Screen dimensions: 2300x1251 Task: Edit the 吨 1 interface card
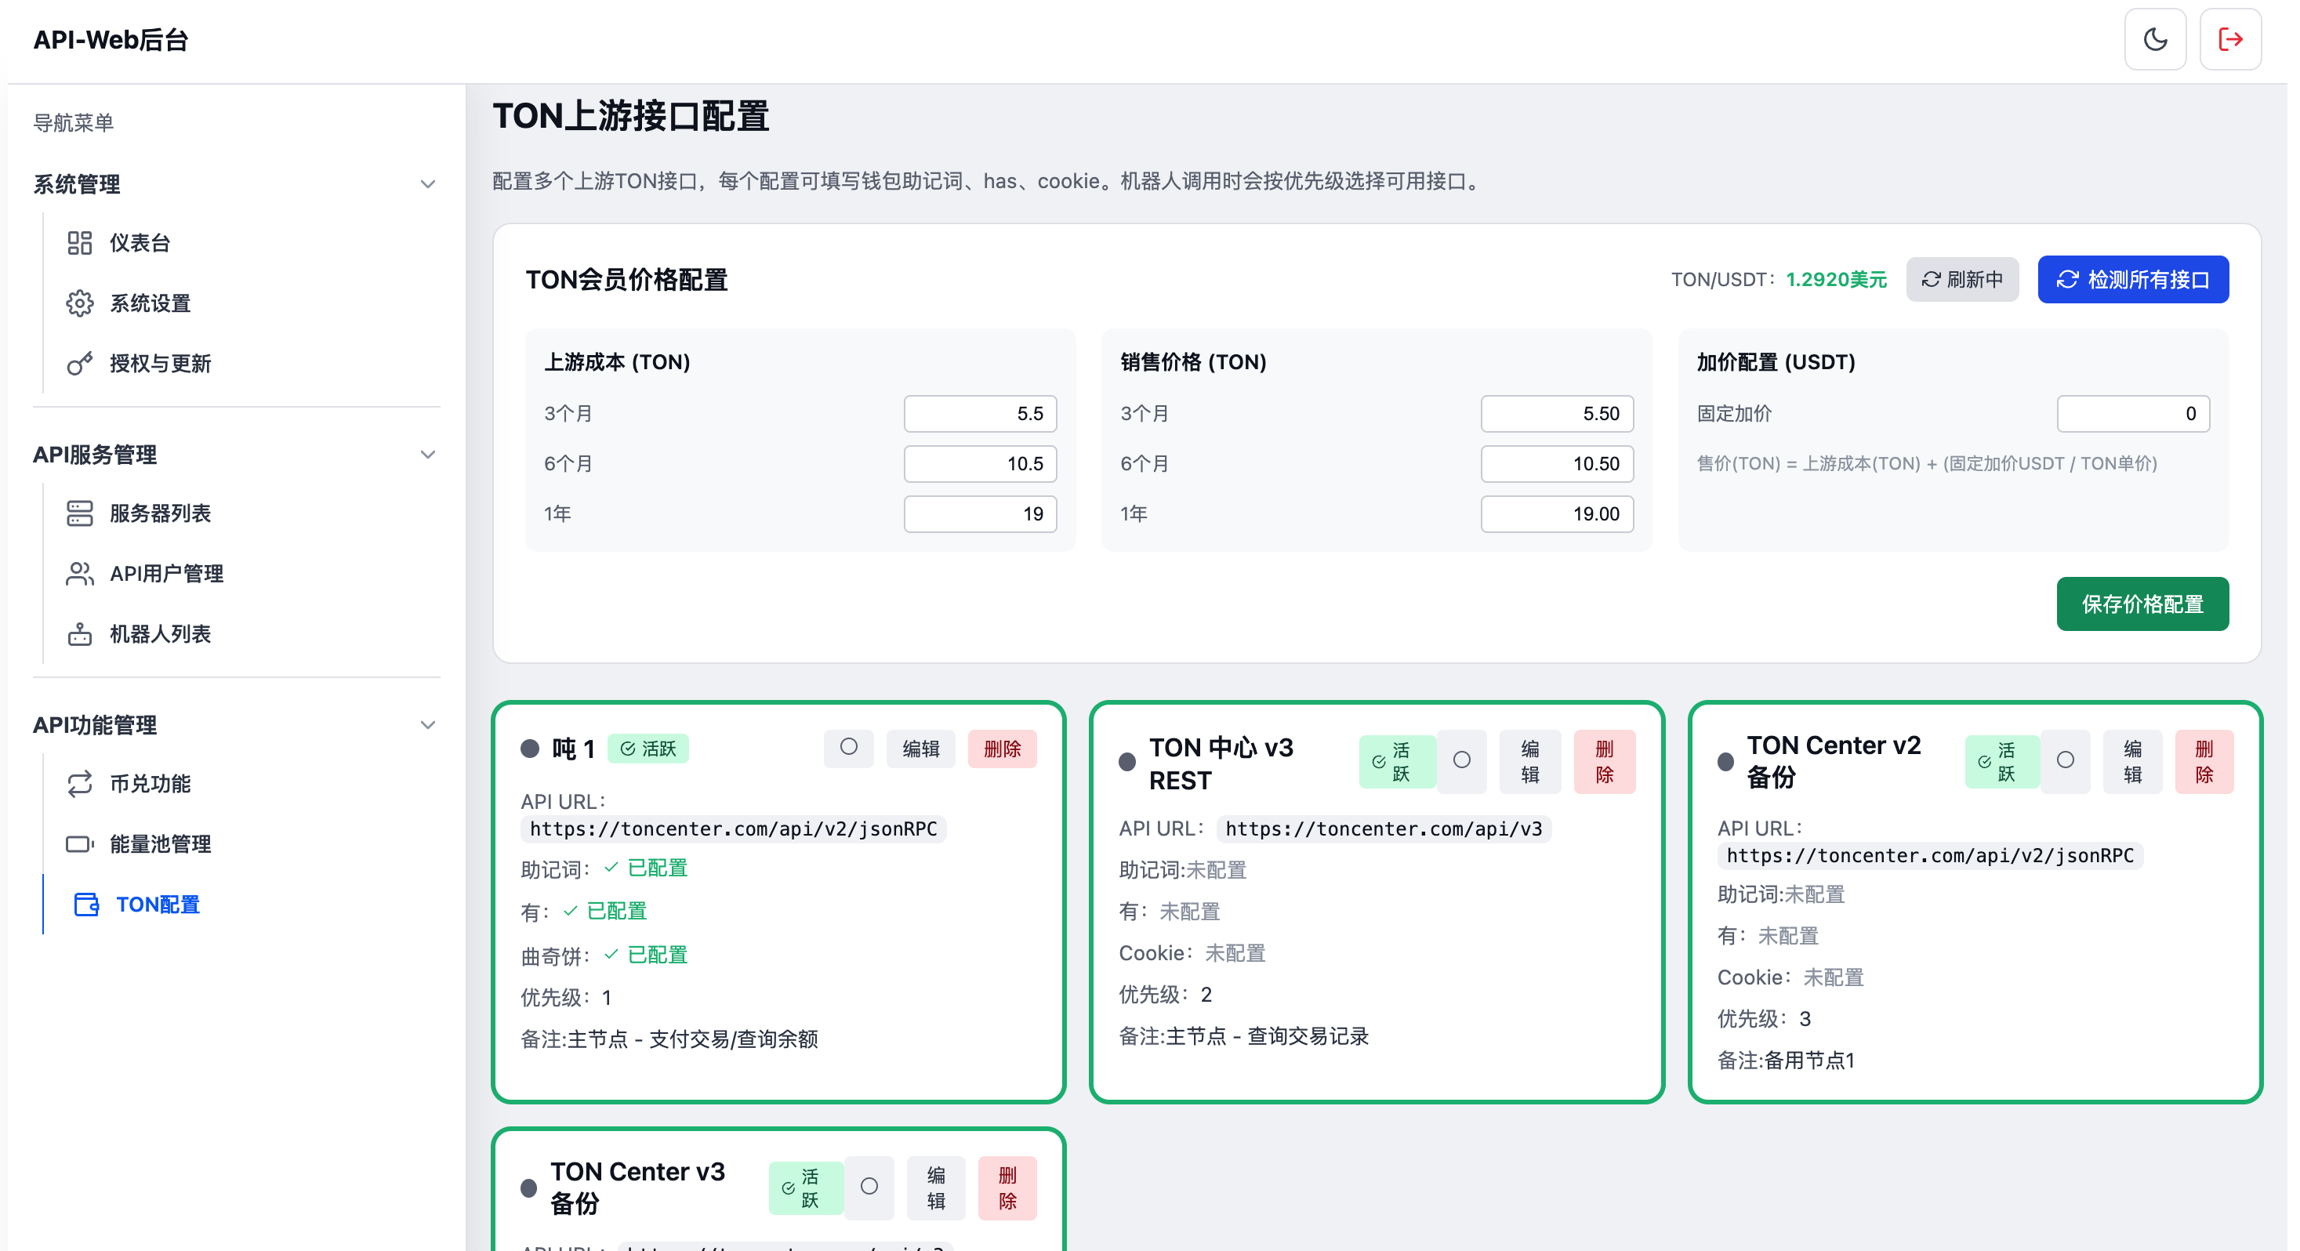[x=920, y=749]
